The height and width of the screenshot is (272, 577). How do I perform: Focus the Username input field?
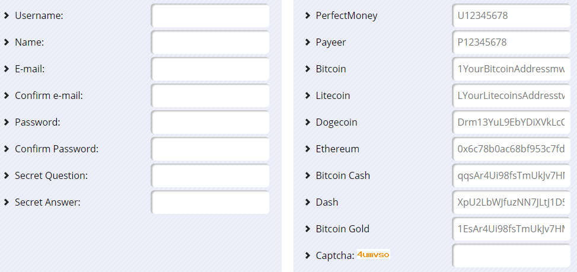tap(210, 16)
